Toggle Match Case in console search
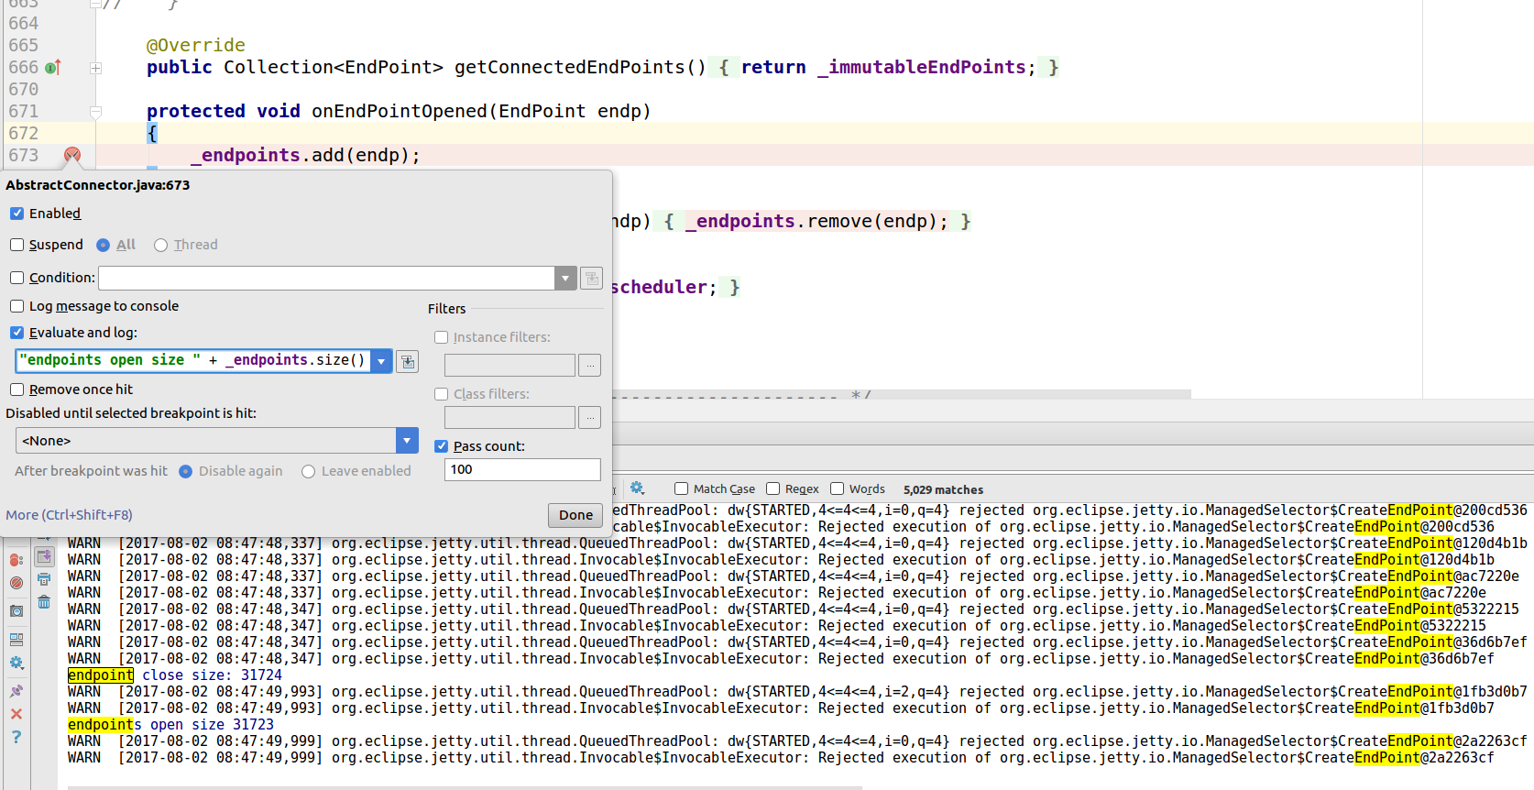This screenshot has width=1534, height=790. point(681,488)
